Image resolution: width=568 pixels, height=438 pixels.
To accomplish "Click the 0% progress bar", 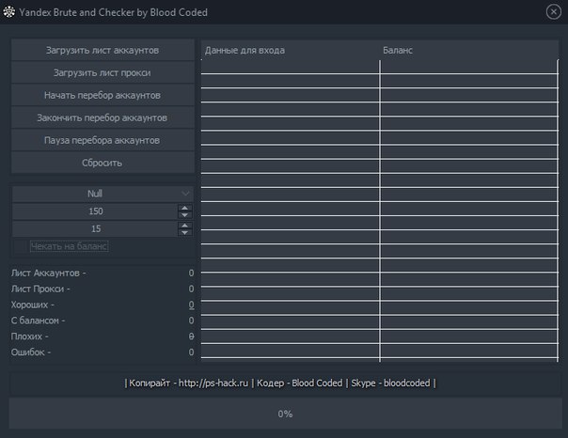I will point(285,414).
